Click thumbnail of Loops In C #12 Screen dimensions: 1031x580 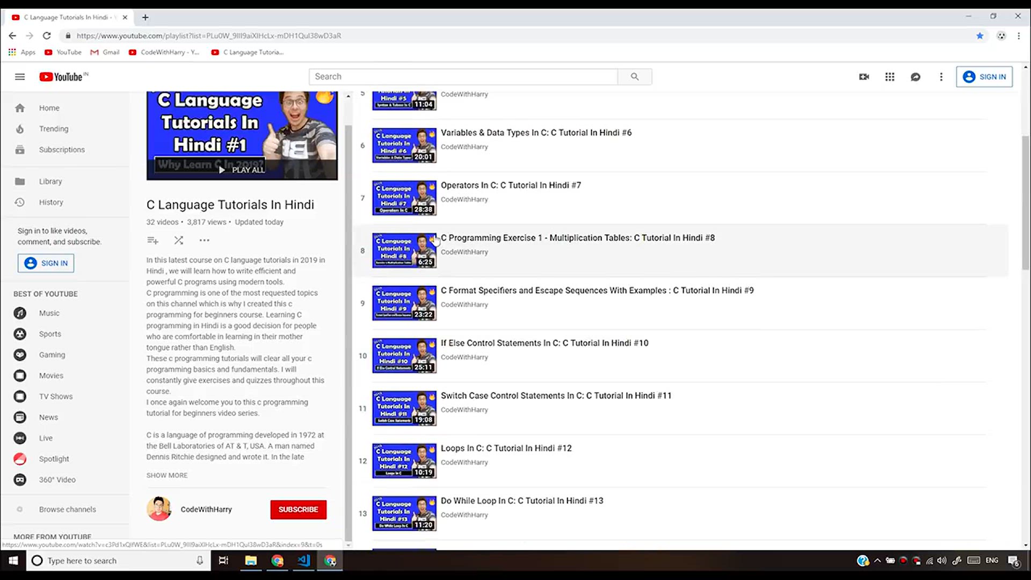coord(404,461)
